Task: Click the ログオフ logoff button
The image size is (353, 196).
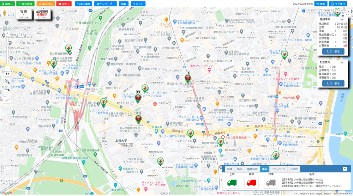Action: coord(338,4)
